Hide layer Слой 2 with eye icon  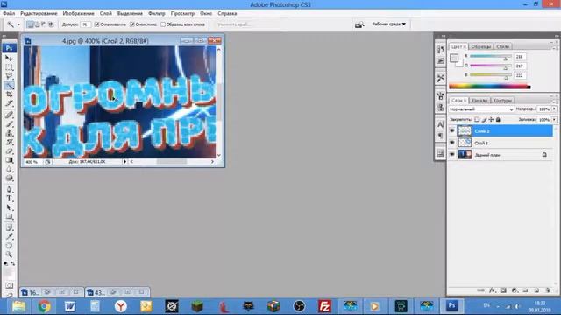452,130
